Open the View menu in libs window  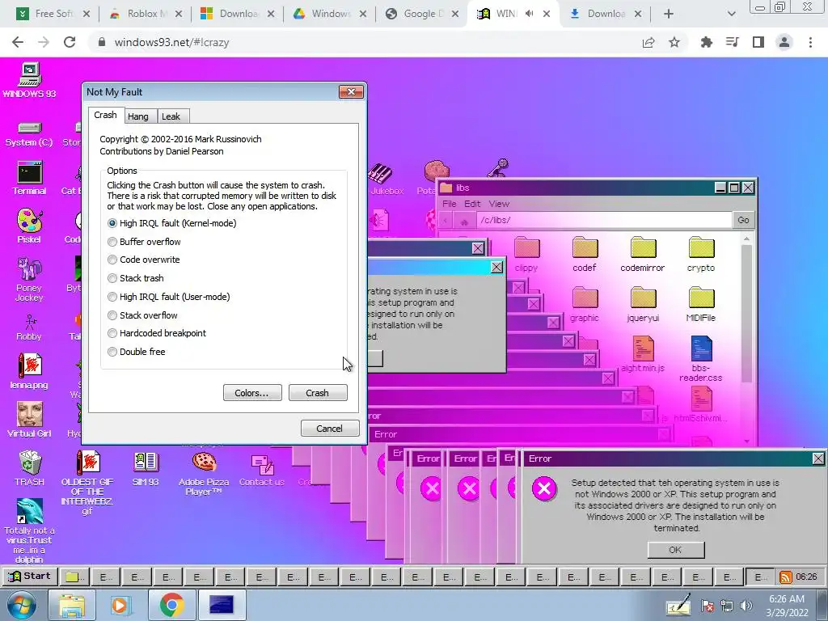pos(499,204)
